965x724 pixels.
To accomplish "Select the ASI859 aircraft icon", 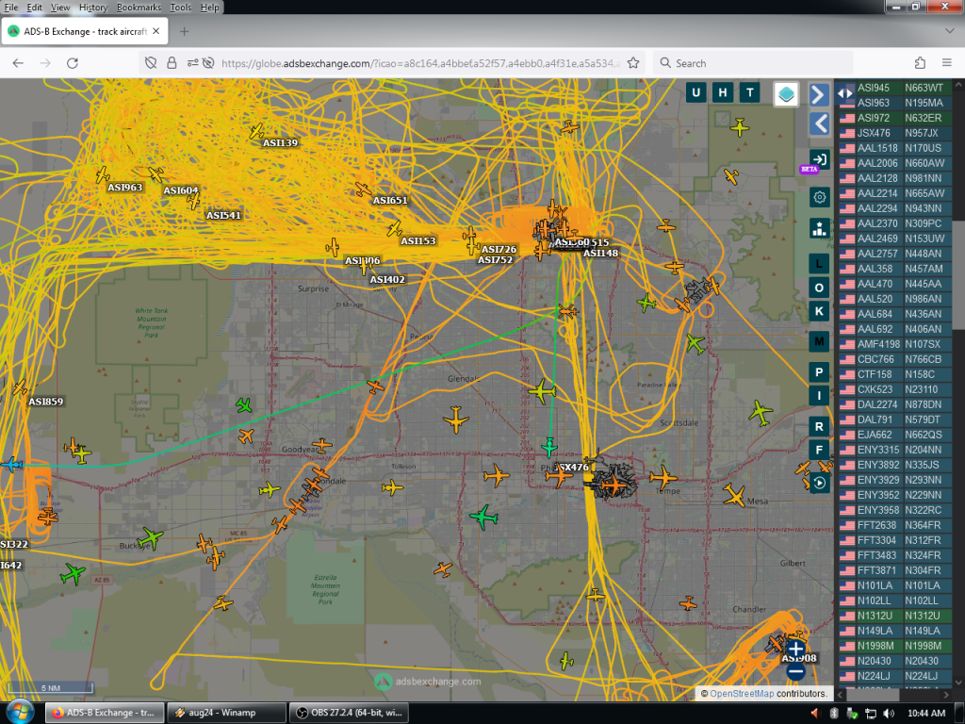I will [x=20, y=387].
